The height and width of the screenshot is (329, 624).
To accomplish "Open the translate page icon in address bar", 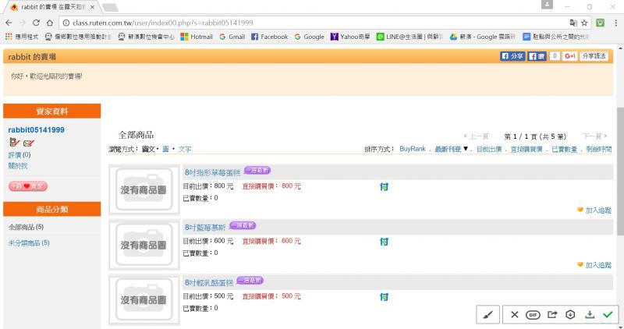I will [x=573, y=23].
